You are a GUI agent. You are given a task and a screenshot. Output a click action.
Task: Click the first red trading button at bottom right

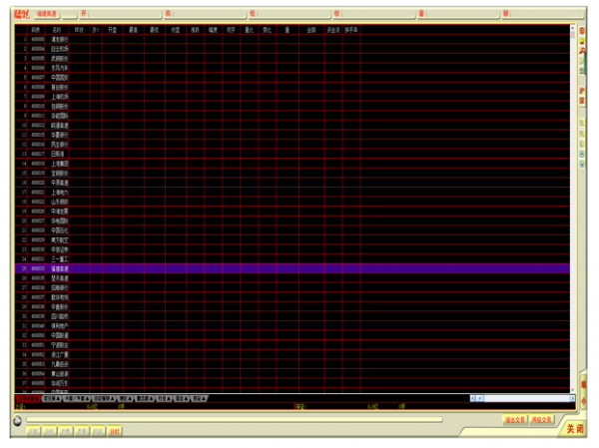tap(515, 420)
